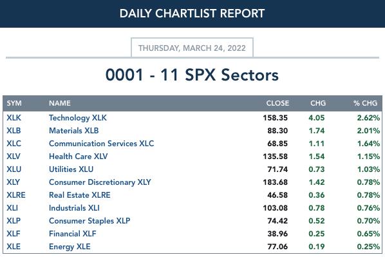Open the Materials XLB chart link
Screen dimensions: 385x257
point(73,131)
